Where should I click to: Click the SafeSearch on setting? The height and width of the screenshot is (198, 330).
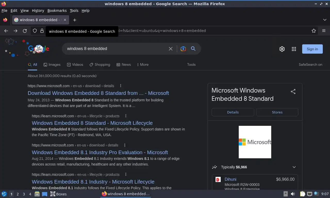click(x=310, y=65)
